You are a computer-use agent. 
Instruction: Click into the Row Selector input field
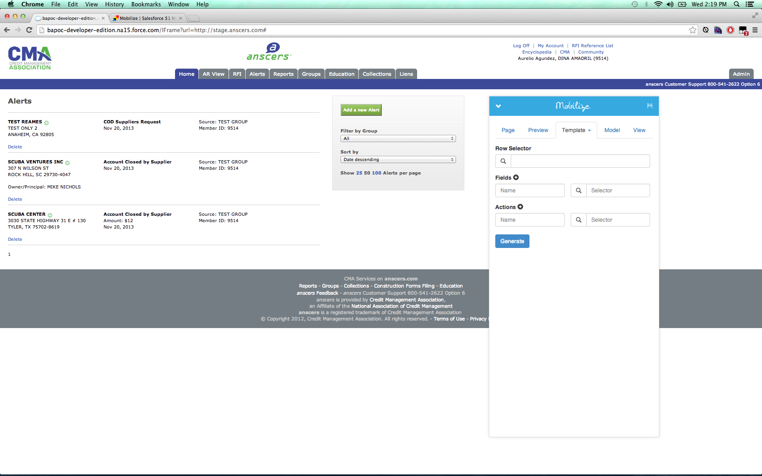[580, 161]
